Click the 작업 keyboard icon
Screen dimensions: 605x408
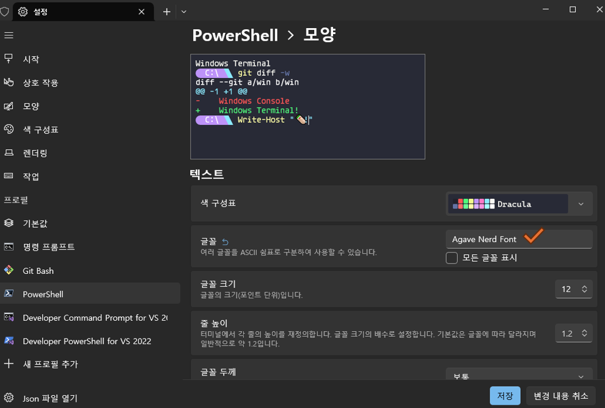click(x=9, y=176)
